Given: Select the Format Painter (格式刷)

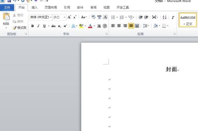Looking at the screenshot, I should point(19,28).
